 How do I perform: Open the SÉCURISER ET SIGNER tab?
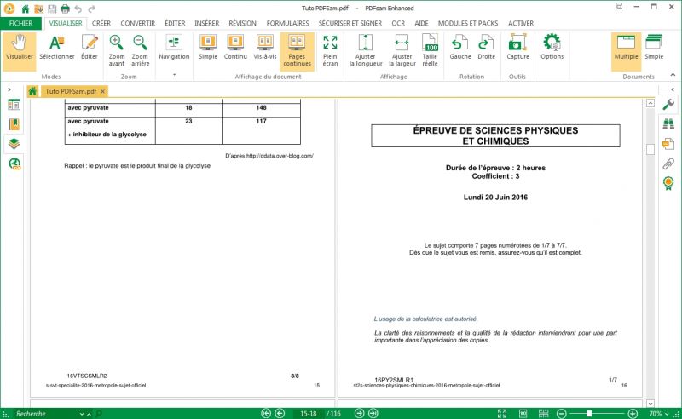tap(350, 23)
